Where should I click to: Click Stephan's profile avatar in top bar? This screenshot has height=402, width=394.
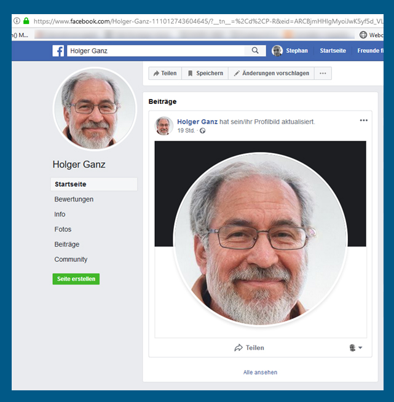(278, 50)
